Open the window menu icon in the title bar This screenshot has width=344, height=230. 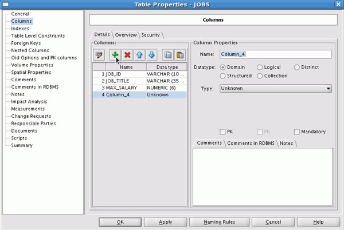click(5, 4)
